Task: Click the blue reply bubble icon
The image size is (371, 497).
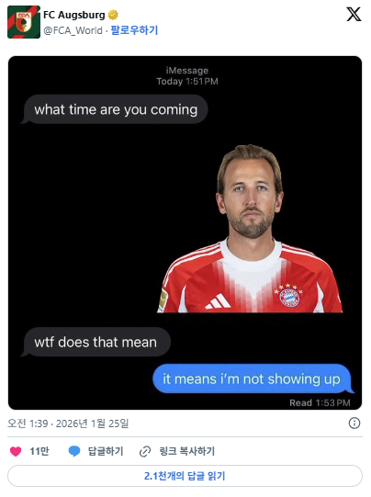Action: (x=74, y=451)
